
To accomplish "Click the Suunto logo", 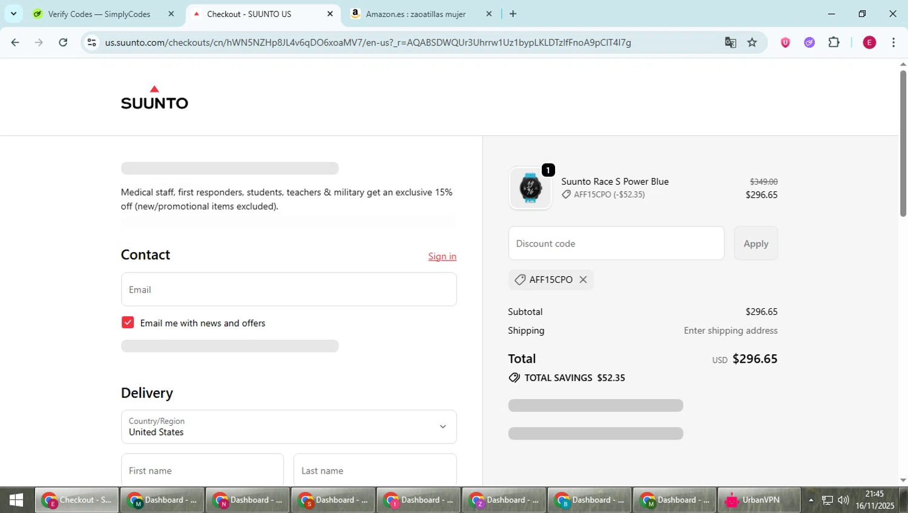I will click(x=154, y=98).
